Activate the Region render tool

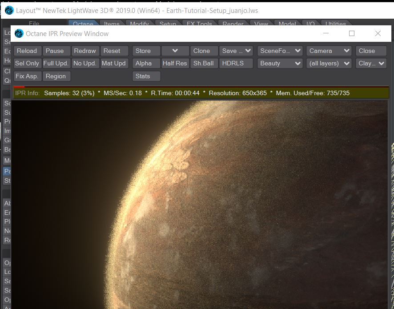click(x=56, y=76)
